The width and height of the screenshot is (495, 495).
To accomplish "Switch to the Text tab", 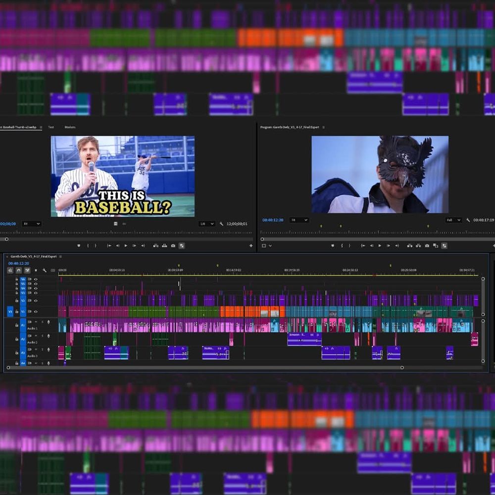I will 51,127.
